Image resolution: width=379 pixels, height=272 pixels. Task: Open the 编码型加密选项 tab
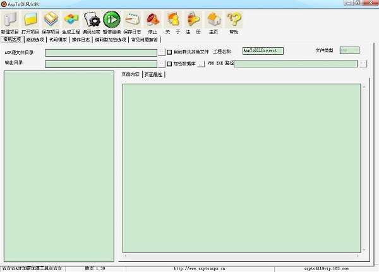point(111,40)
